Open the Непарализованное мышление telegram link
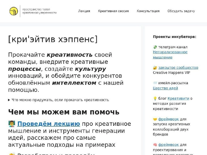207x155 pixels. [x=170, y=55]
